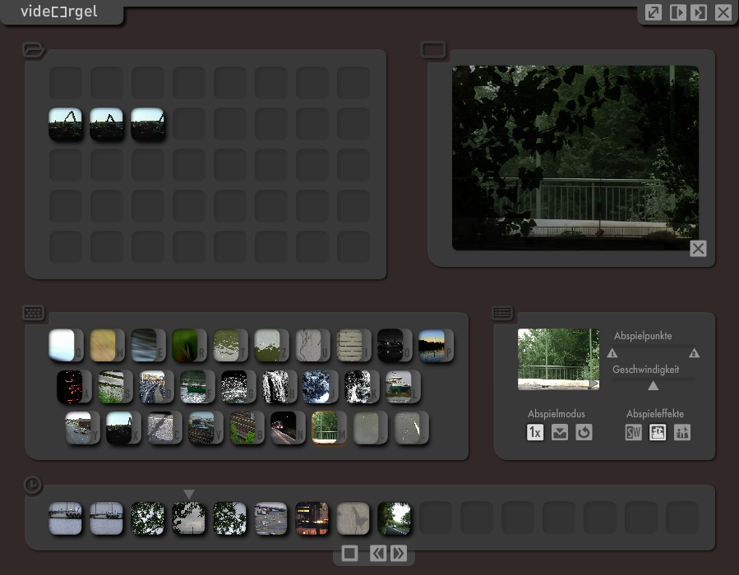Click the keyboard icon on the key-mapping panel
Viewport: 739px width, 575px height.
[x=33, y=312]
